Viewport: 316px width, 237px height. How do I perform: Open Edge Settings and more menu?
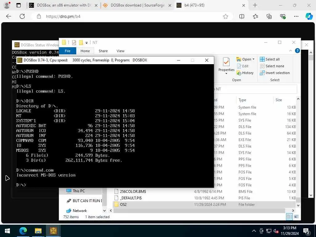(296, 16)
